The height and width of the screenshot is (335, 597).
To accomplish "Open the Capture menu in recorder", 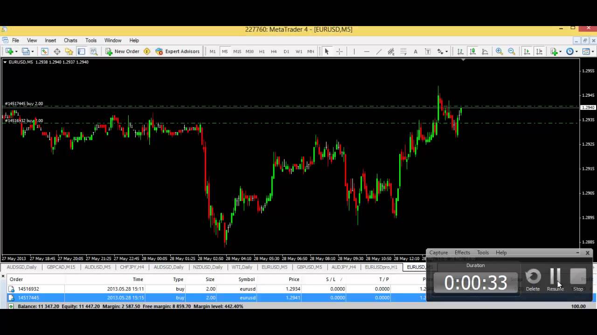I will pyautogui.click(x=438, y=253).
